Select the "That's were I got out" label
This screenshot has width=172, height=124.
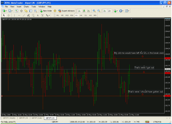coord(144,67)
